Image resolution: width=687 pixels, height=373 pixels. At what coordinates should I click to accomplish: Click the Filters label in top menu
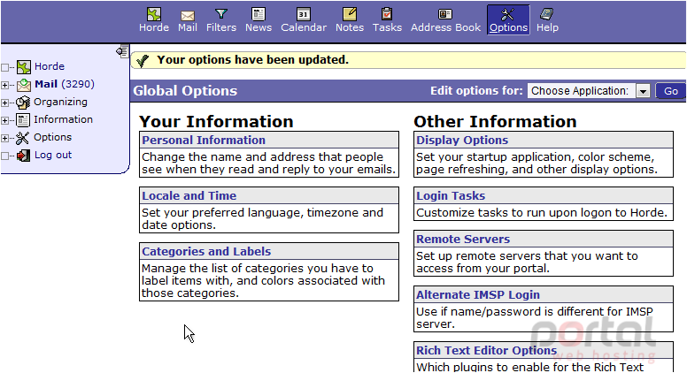pos(221,27)
